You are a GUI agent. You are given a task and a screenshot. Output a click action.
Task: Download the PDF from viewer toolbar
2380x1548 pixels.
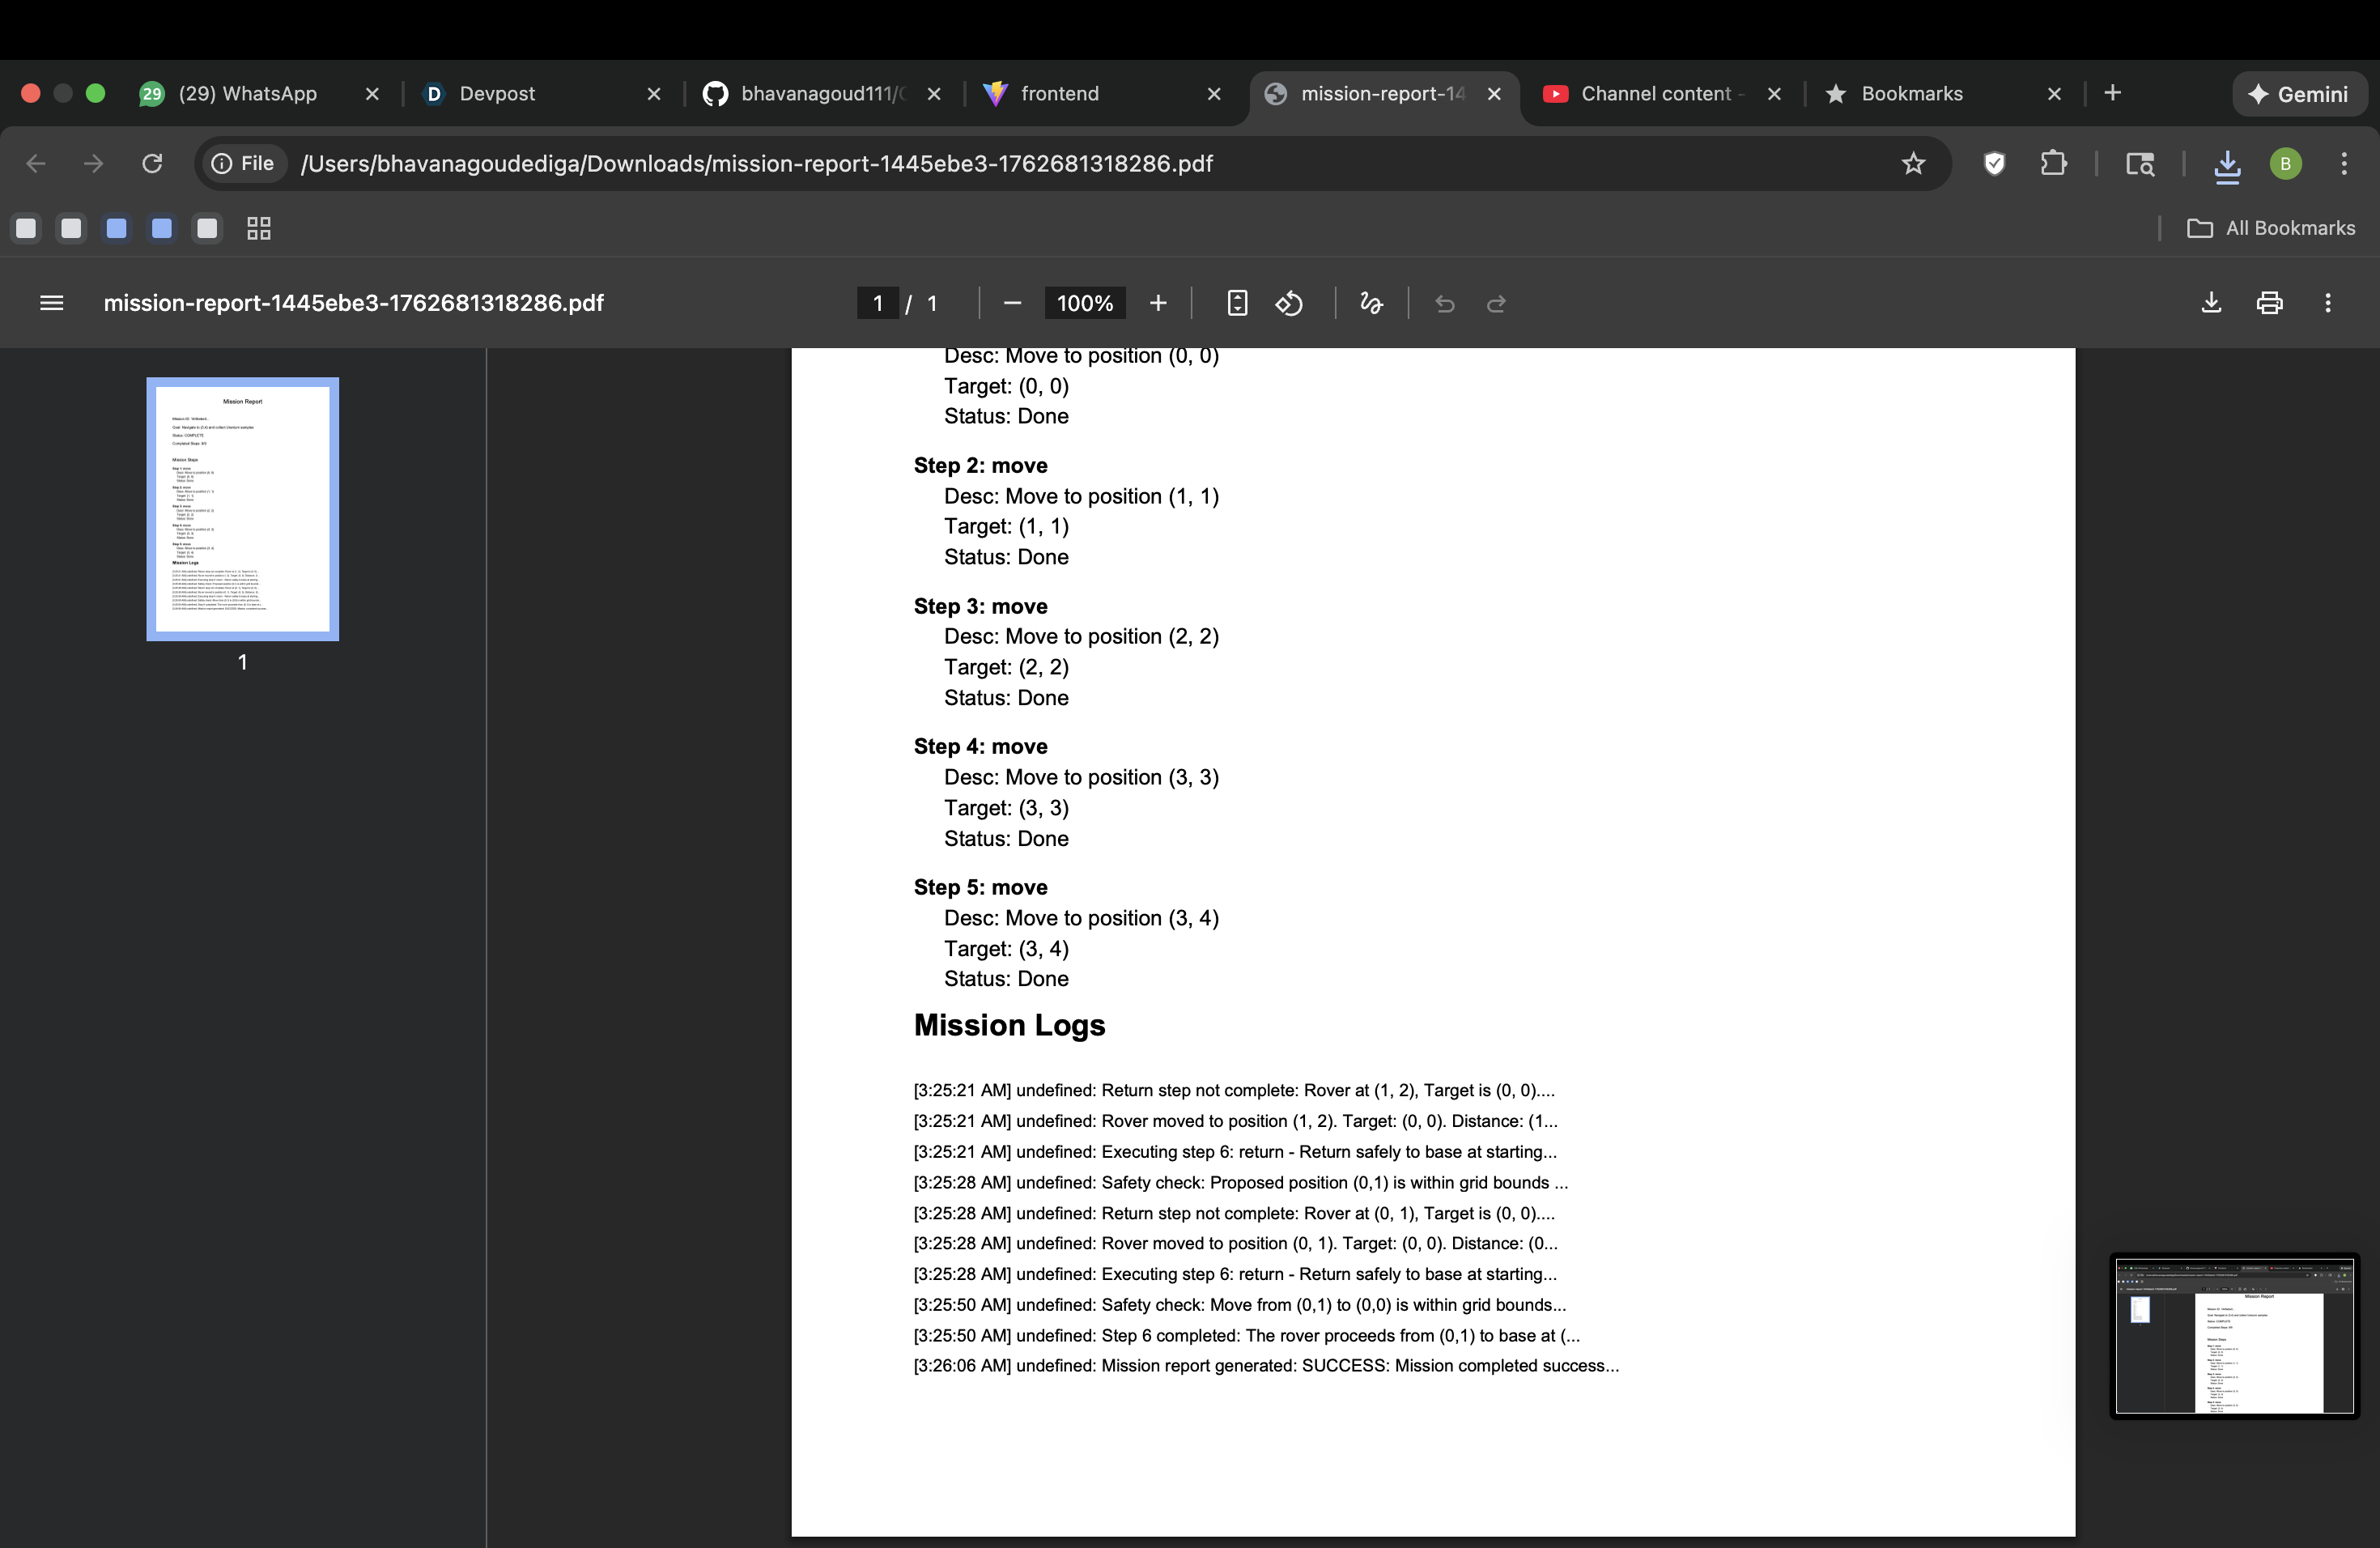coord(2211,303)
